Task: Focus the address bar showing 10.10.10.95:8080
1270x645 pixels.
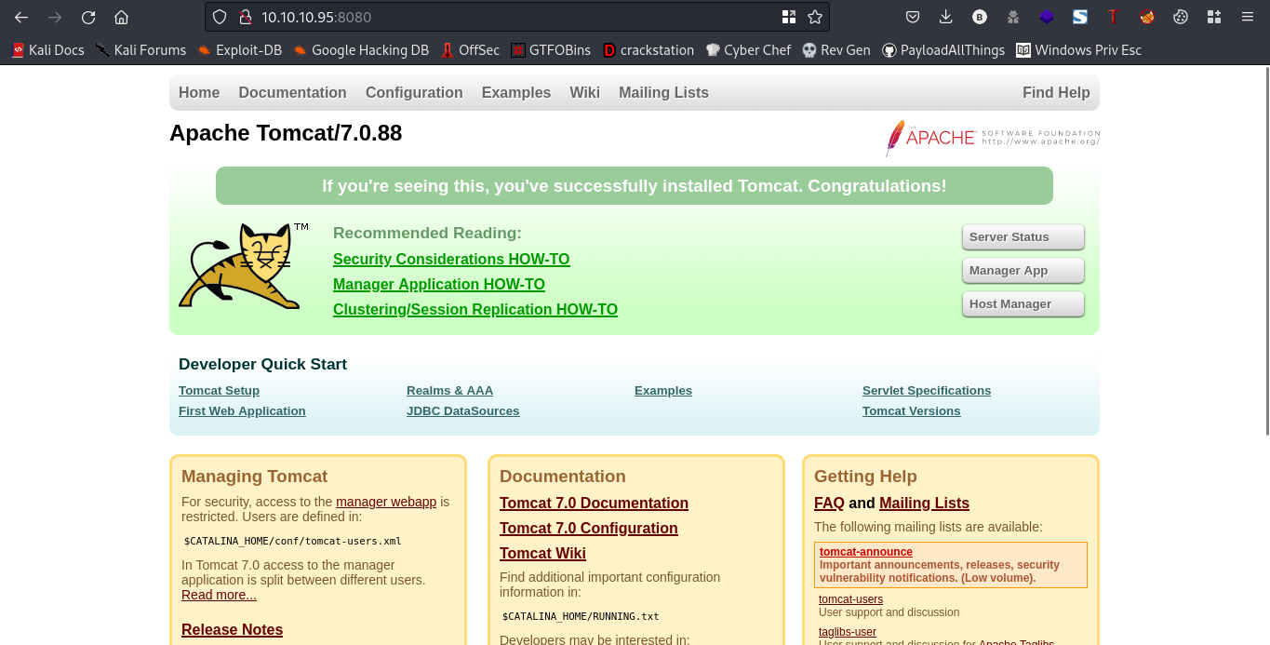Action: point(516,17)
